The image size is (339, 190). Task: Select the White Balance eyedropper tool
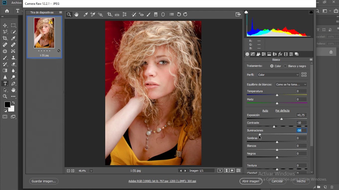pyautogui.click(x=86, y=15)
